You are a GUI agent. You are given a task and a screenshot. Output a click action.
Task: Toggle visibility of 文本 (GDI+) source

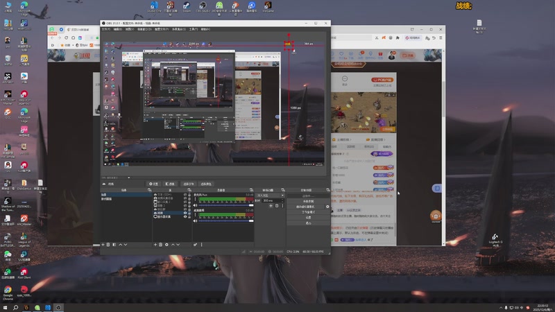(x=185, y=195)
